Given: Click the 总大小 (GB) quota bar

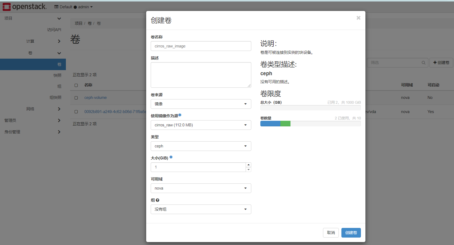Looking at the screenshot, I should coord(310,108).
